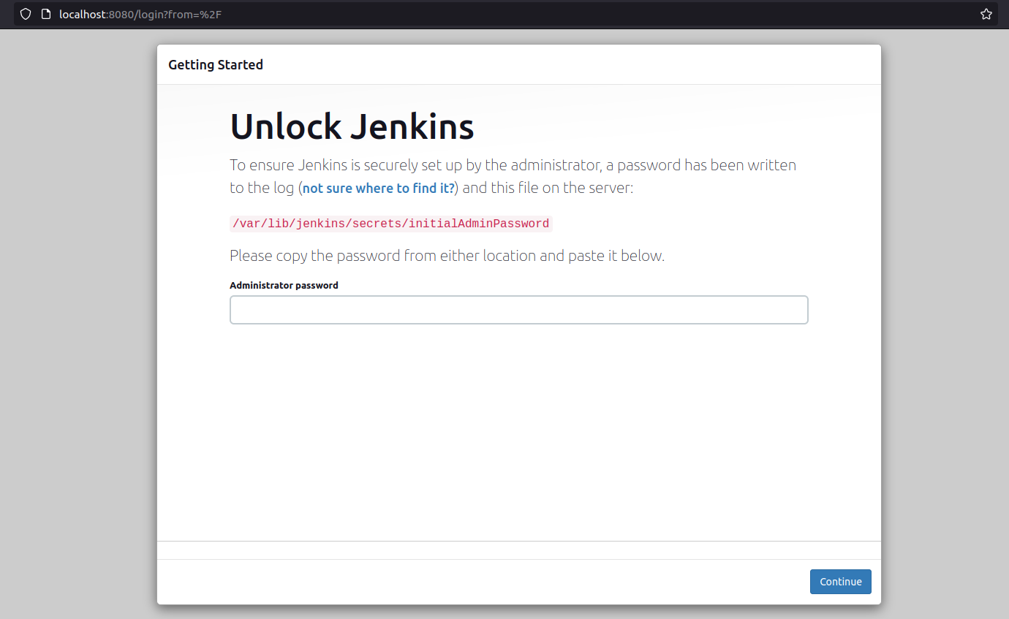Click the Getting Started title
The height and width of the screenshot is (619, 1009).
(216, 64)
